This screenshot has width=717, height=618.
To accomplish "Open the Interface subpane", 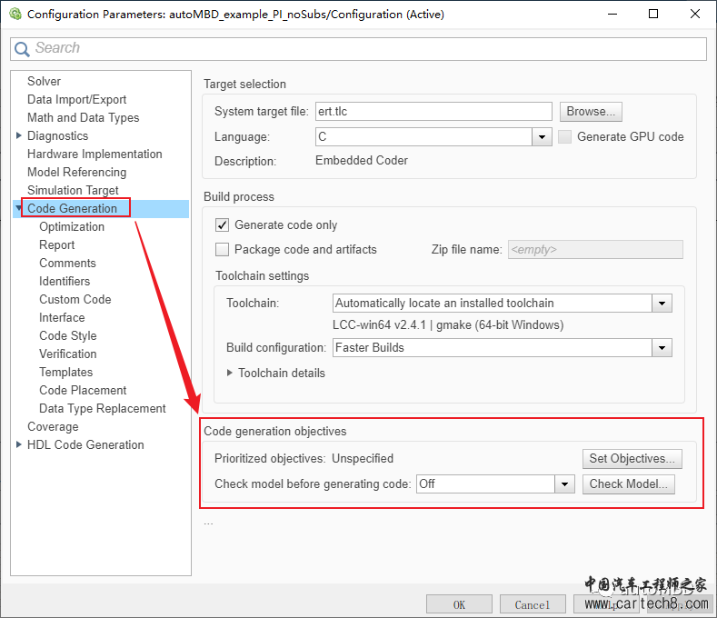I will (x=62, y=317).
